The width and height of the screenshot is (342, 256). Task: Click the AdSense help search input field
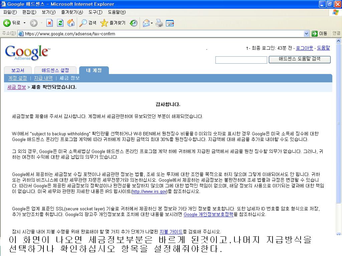tap(241, 60)
